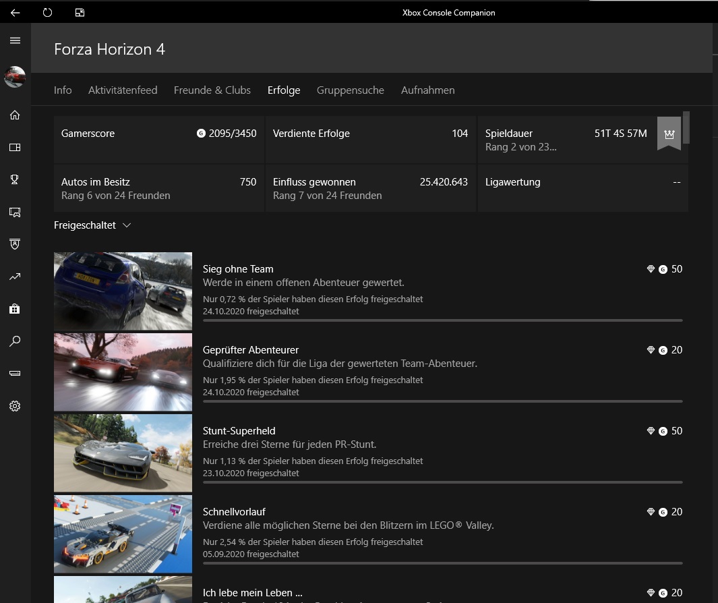718x603 pixels.
Task: Click the G score icon on Stunt-Superheld
Action: [663, 431]
